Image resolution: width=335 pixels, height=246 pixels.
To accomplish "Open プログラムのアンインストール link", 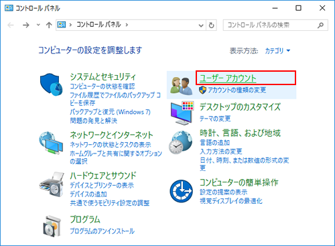I will tap(103, 231).
